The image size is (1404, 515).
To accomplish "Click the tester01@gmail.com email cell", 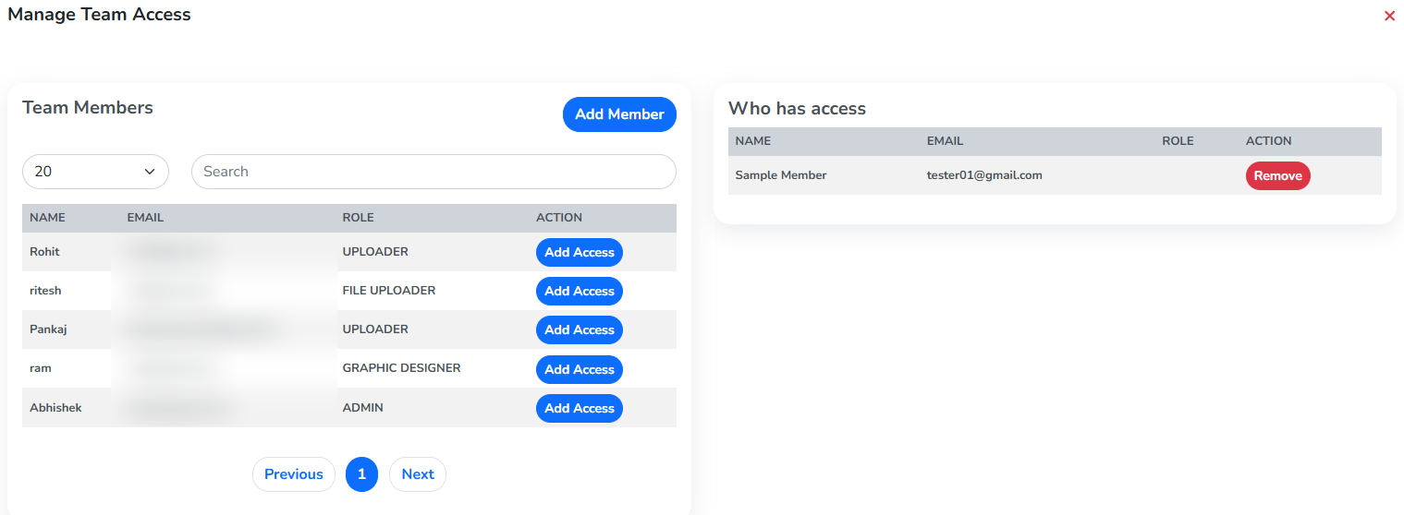I will pyautogui.click(x=984, y=175).
